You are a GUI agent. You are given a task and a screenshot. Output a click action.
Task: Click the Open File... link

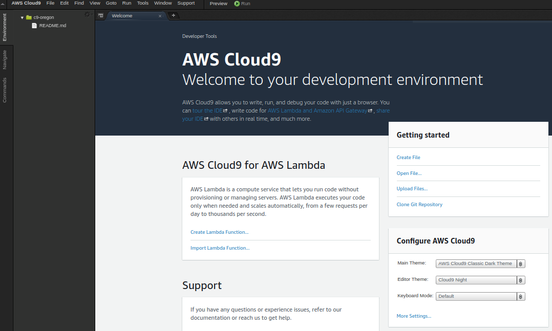[x=409, y=173]
